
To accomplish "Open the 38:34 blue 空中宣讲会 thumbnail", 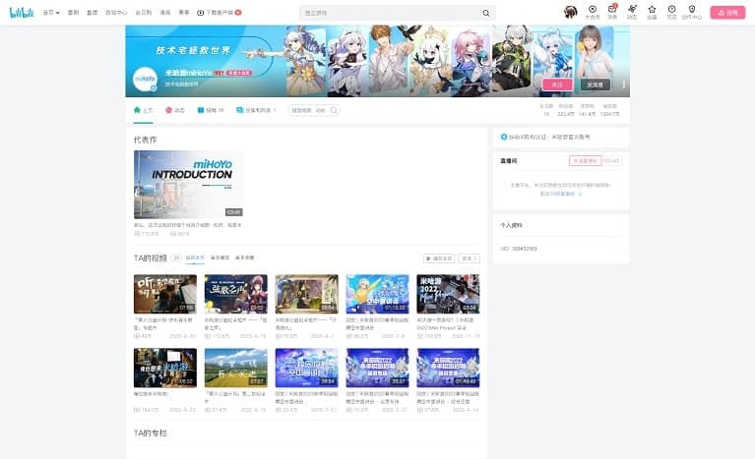I will [307, 368].
